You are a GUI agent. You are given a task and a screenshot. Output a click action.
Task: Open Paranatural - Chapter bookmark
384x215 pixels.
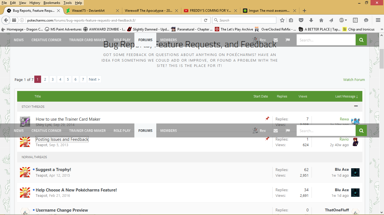pyautogui.click(x=192, y=29)
